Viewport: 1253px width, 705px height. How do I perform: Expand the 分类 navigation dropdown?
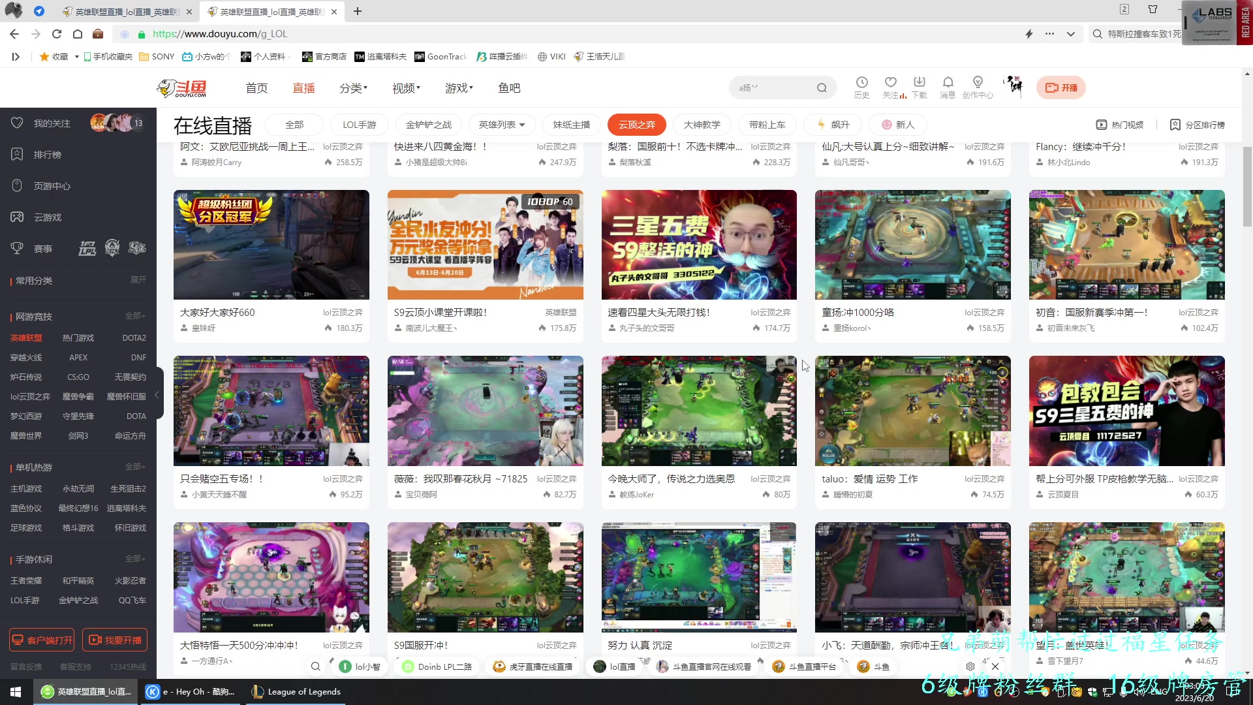click(353, 88)
